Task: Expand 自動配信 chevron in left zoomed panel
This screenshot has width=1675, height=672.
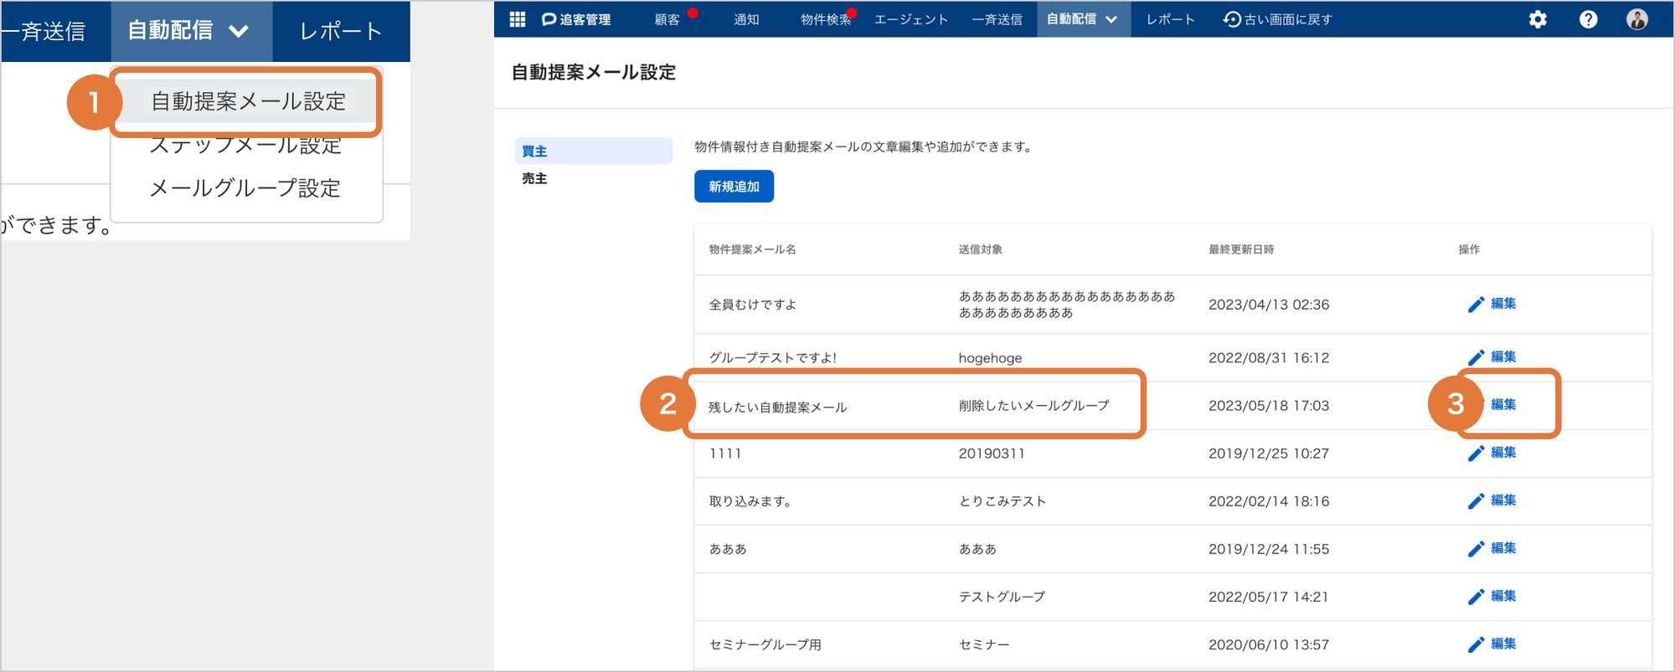Action: [239, 32]
